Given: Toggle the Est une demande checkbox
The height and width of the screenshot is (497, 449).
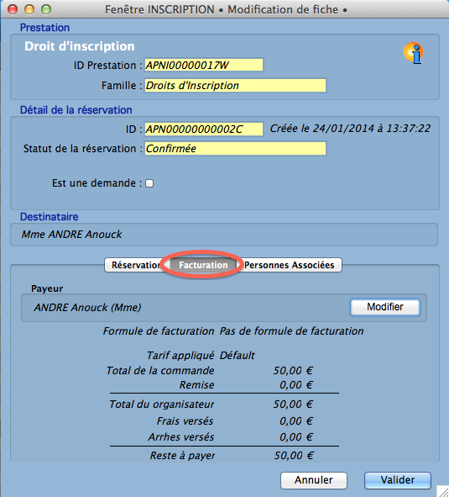Looking at the screenshot, I should [149, 183].
